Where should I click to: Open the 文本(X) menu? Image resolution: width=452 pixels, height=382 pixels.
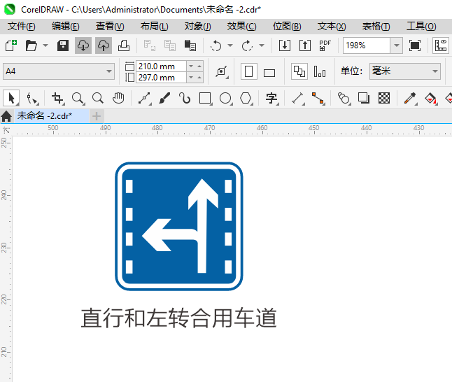coord(332,27)
